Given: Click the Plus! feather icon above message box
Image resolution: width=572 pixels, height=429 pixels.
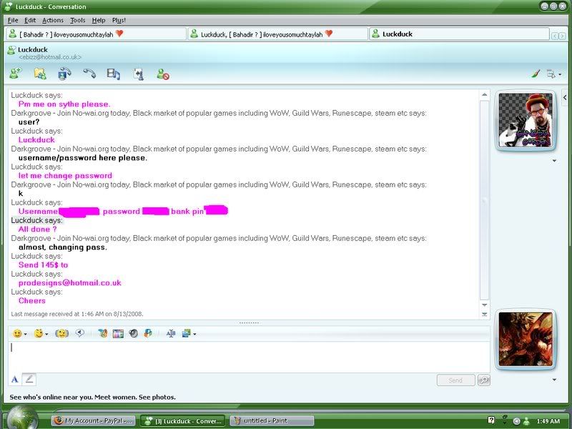Looking at the screenshot, I should tap(102, 333).
